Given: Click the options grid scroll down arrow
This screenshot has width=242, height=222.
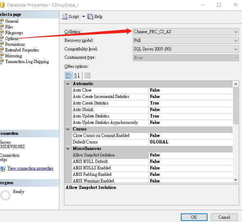Looking at the screenshot, I should (236, 180).
